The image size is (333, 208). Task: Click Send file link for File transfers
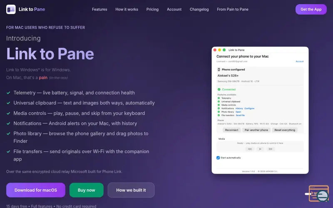pyautogui.click(x=240, y=115)
